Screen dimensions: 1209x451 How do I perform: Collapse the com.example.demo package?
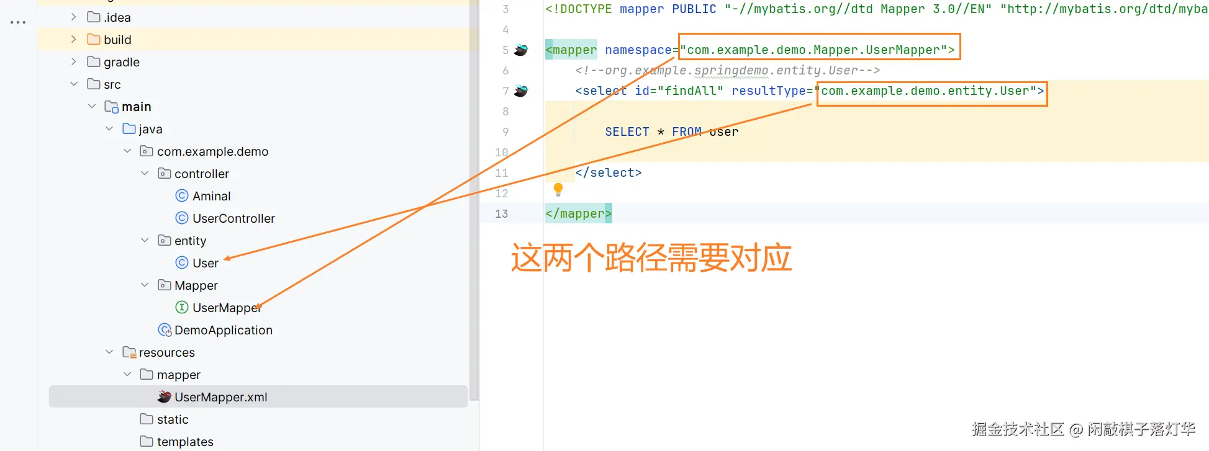127,151
